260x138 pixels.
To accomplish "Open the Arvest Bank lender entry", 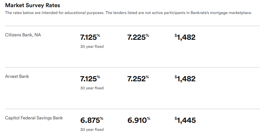I will (17, 76).
